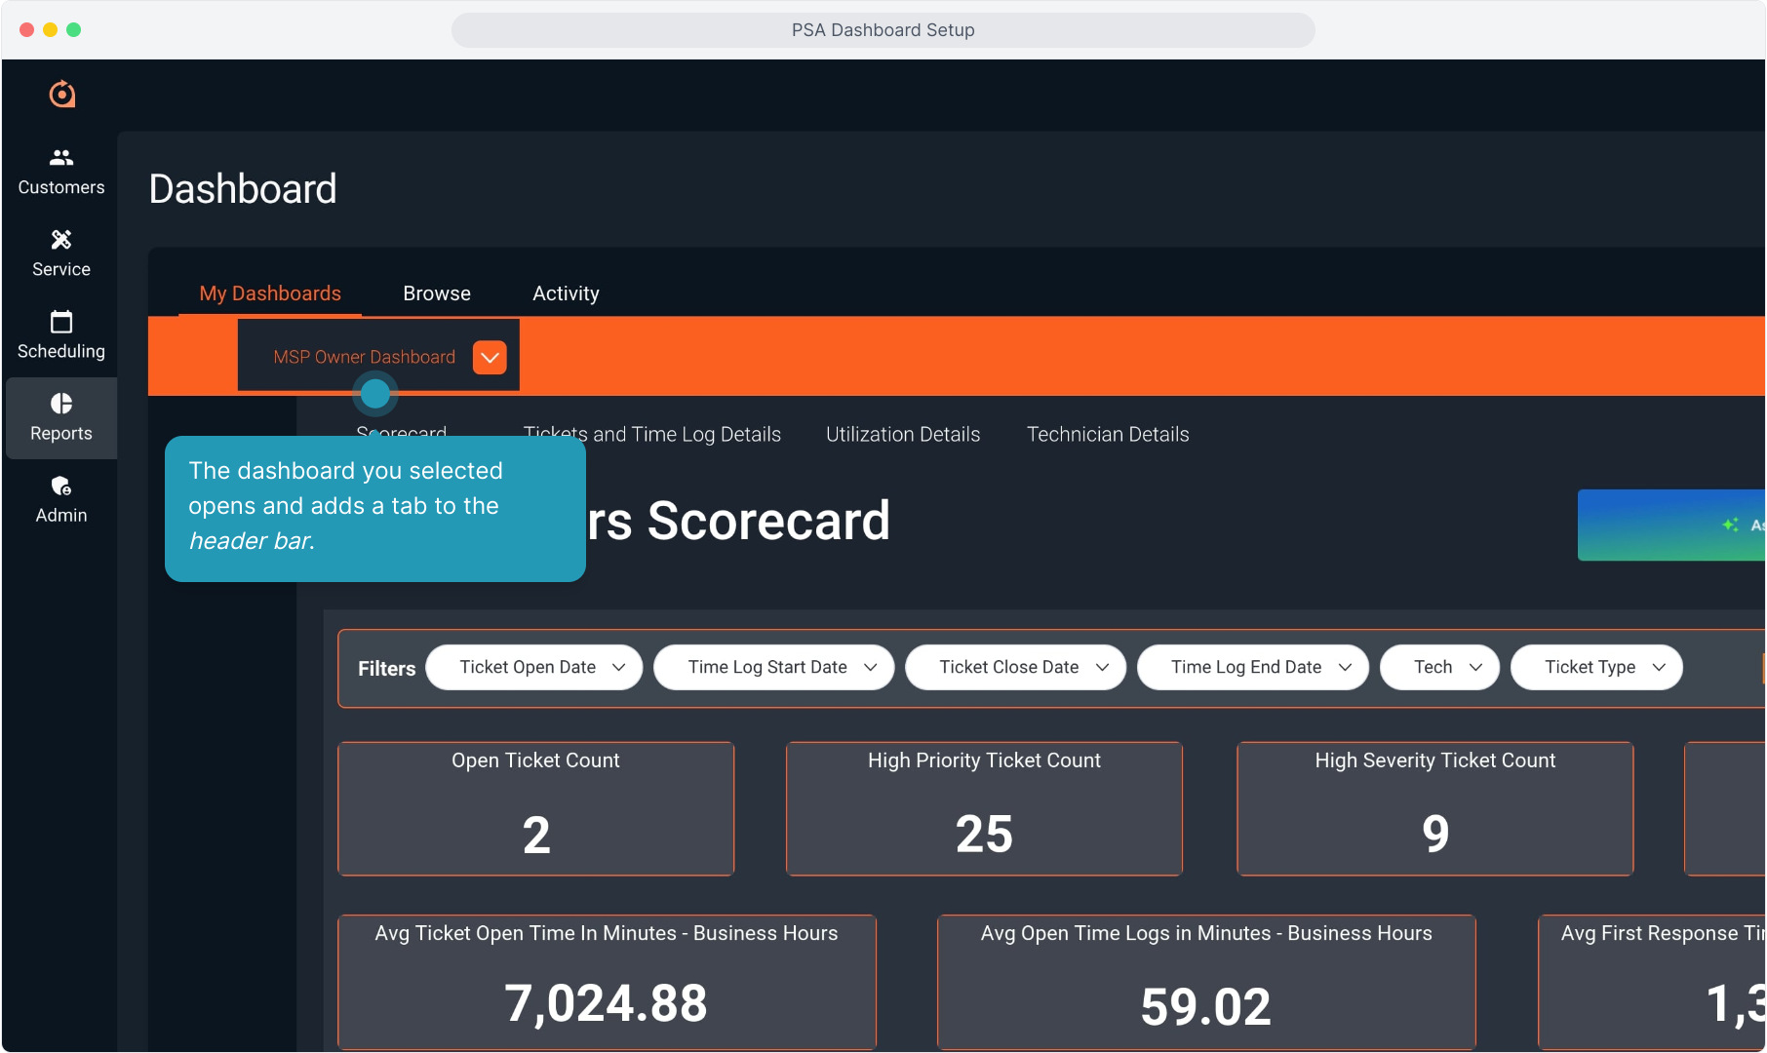Click the High Priority Ticket Count tile
The height and width of the screenshot is (1053, 1767).
tap(984, 808)
